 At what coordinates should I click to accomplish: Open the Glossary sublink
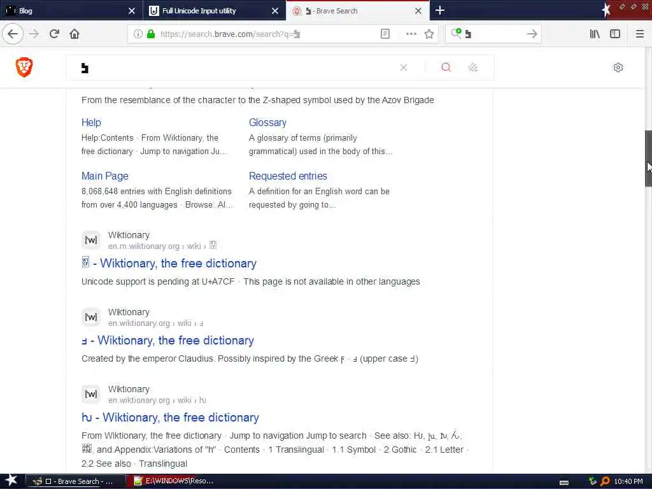click(x=267, y=123)
